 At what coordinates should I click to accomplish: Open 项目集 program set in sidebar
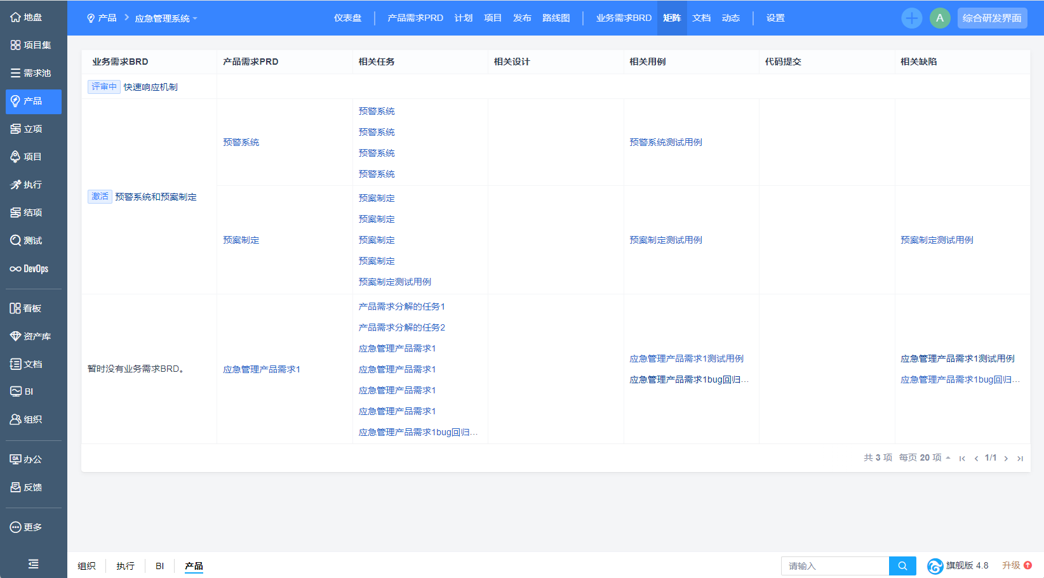pyautogui.click(x=31, y=45)
